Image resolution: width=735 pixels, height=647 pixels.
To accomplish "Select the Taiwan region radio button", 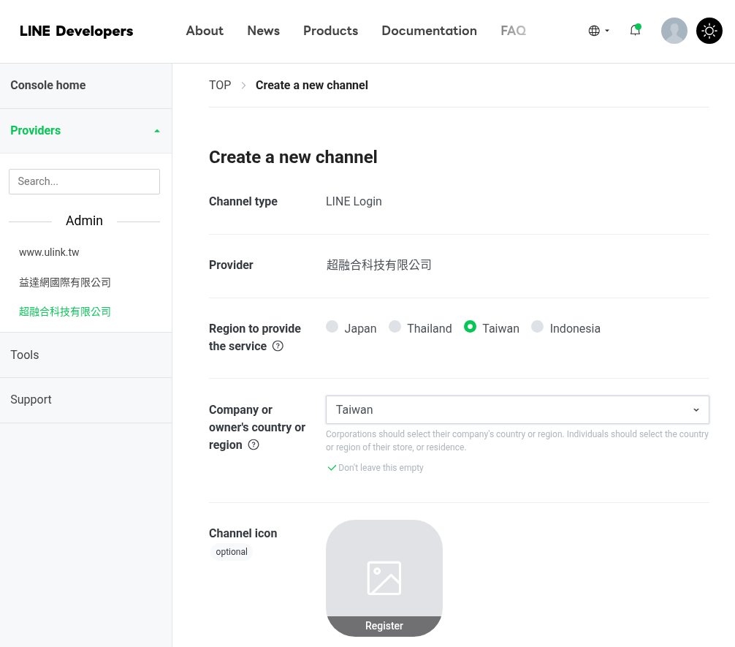I will coord(470,327).
